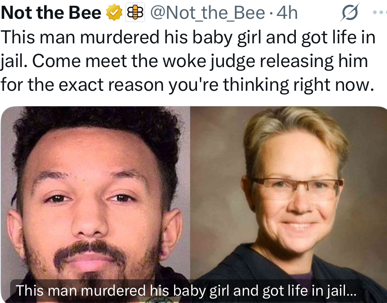Image resolution: width=387 pixels, height=303 pixels.
Task: Open the three-dot more options menu
Action: click(x=380, y=12)
